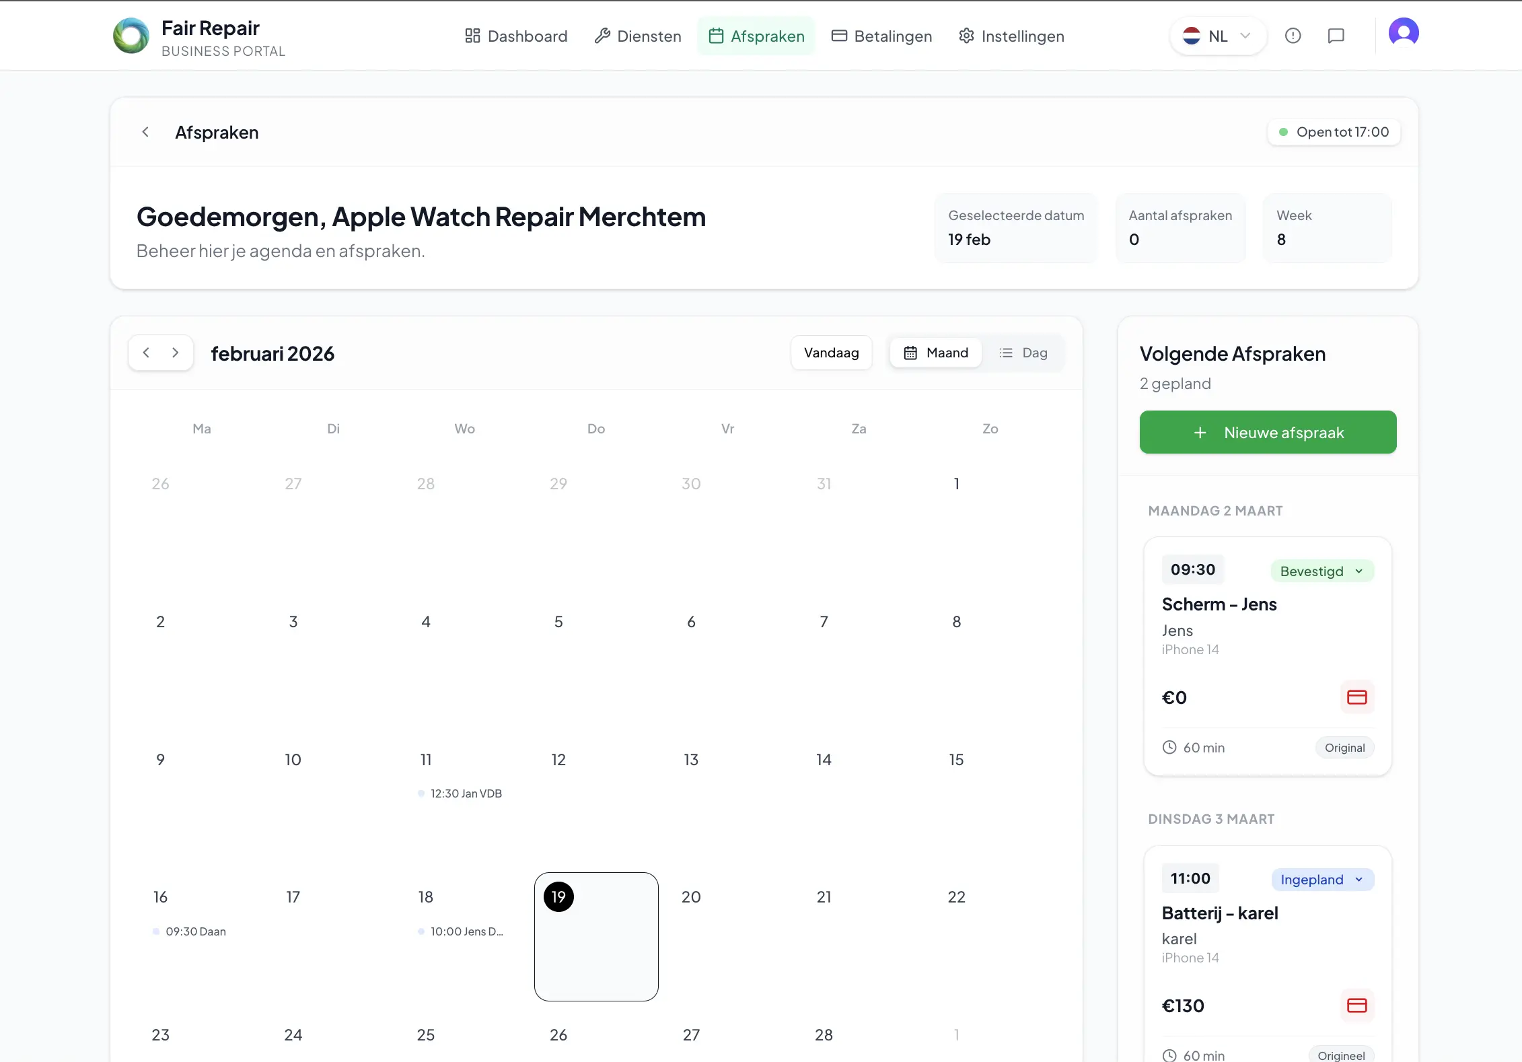Expand the Bevestigd status dropdown
The height and width of the screenshot is (1062, 1522).
1321,571
